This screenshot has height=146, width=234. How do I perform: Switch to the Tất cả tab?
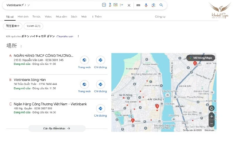(10, 17)
